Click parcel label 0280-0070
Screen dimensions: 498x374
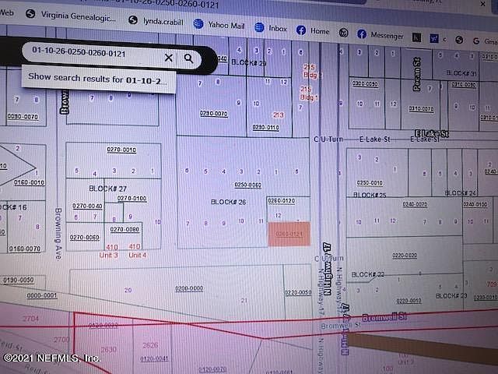tap(213, 114)
